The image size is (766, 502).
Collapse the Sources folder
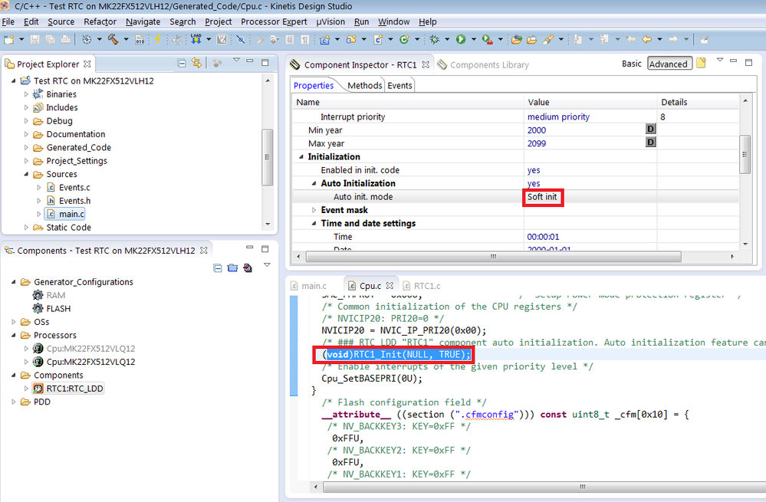point(26,174)
